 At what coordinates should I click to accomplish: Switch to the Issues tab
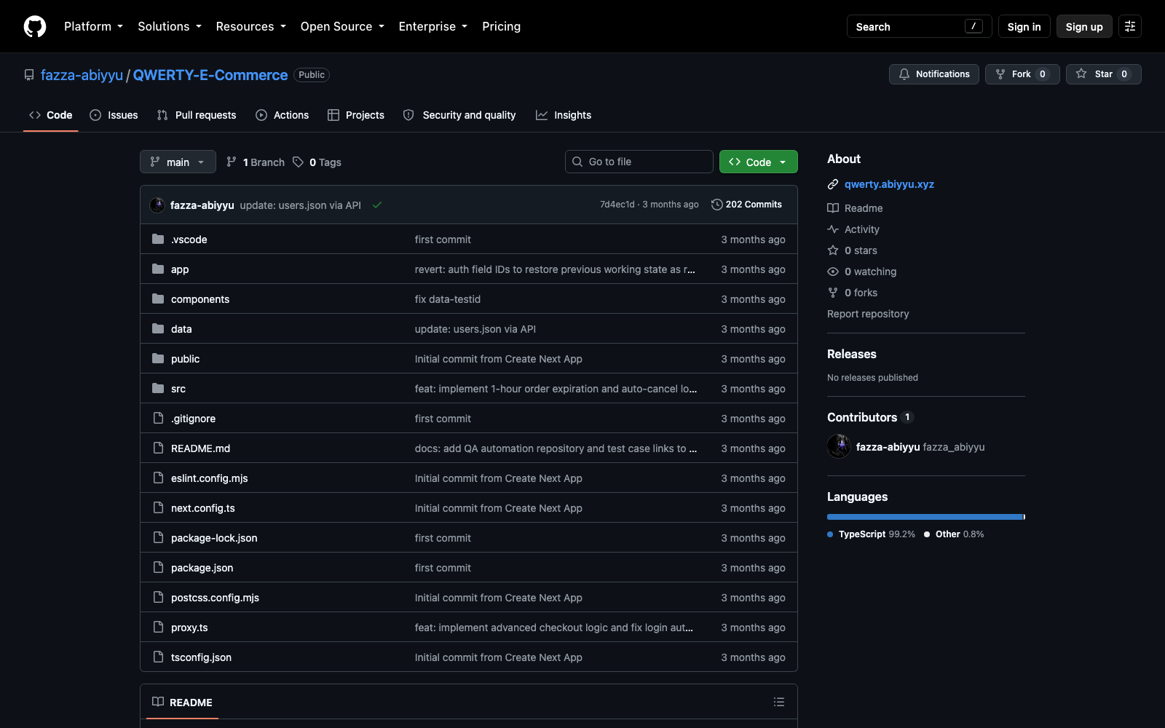(x=114, y=115)
